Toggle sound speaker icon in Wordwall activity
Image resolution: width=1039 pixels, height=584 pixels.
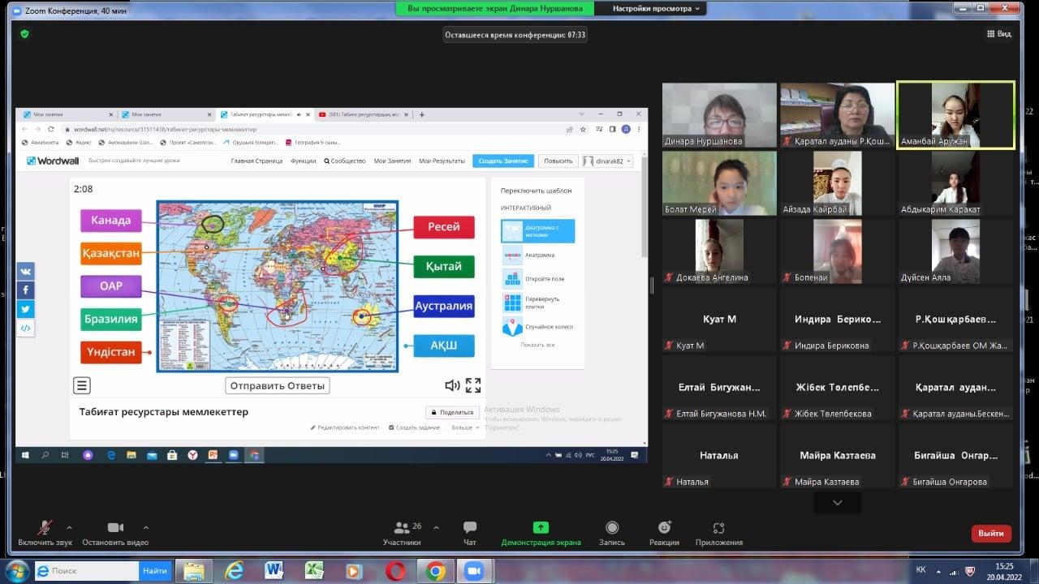click(452, 385)
